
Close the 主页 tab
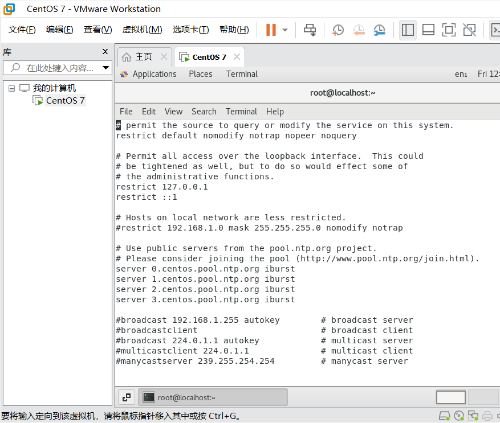(x=164, y=57)
